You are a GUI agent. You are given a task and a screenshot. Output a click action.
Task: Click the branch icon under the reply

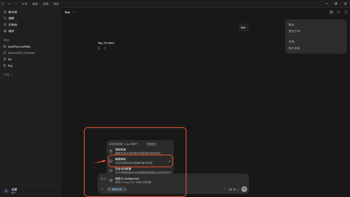104,49
